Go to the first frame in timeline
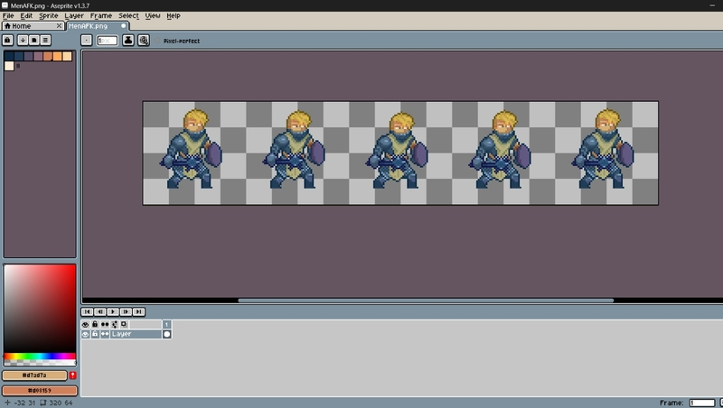Screen dimensions: 723x408 click(x=87, y=311)
